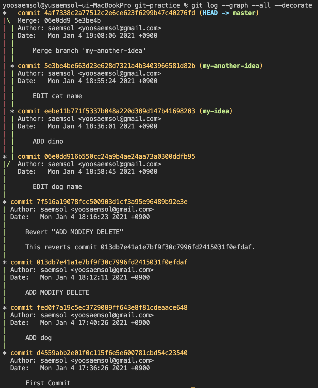Click the Author line of merge commit 4af7338
Screen dimensions: 318x388
(89, 28)
